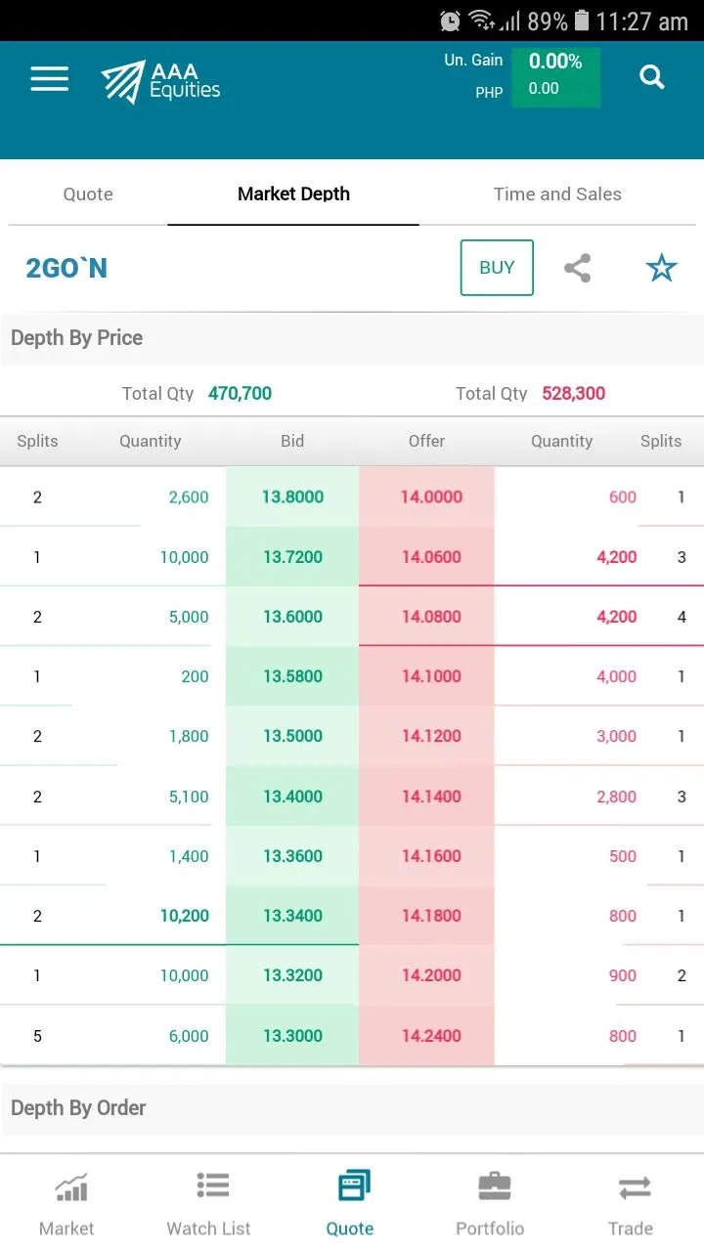Tap bid quantity 200
The width and height of the screenshot is (704, 1251).
[195, 676]
